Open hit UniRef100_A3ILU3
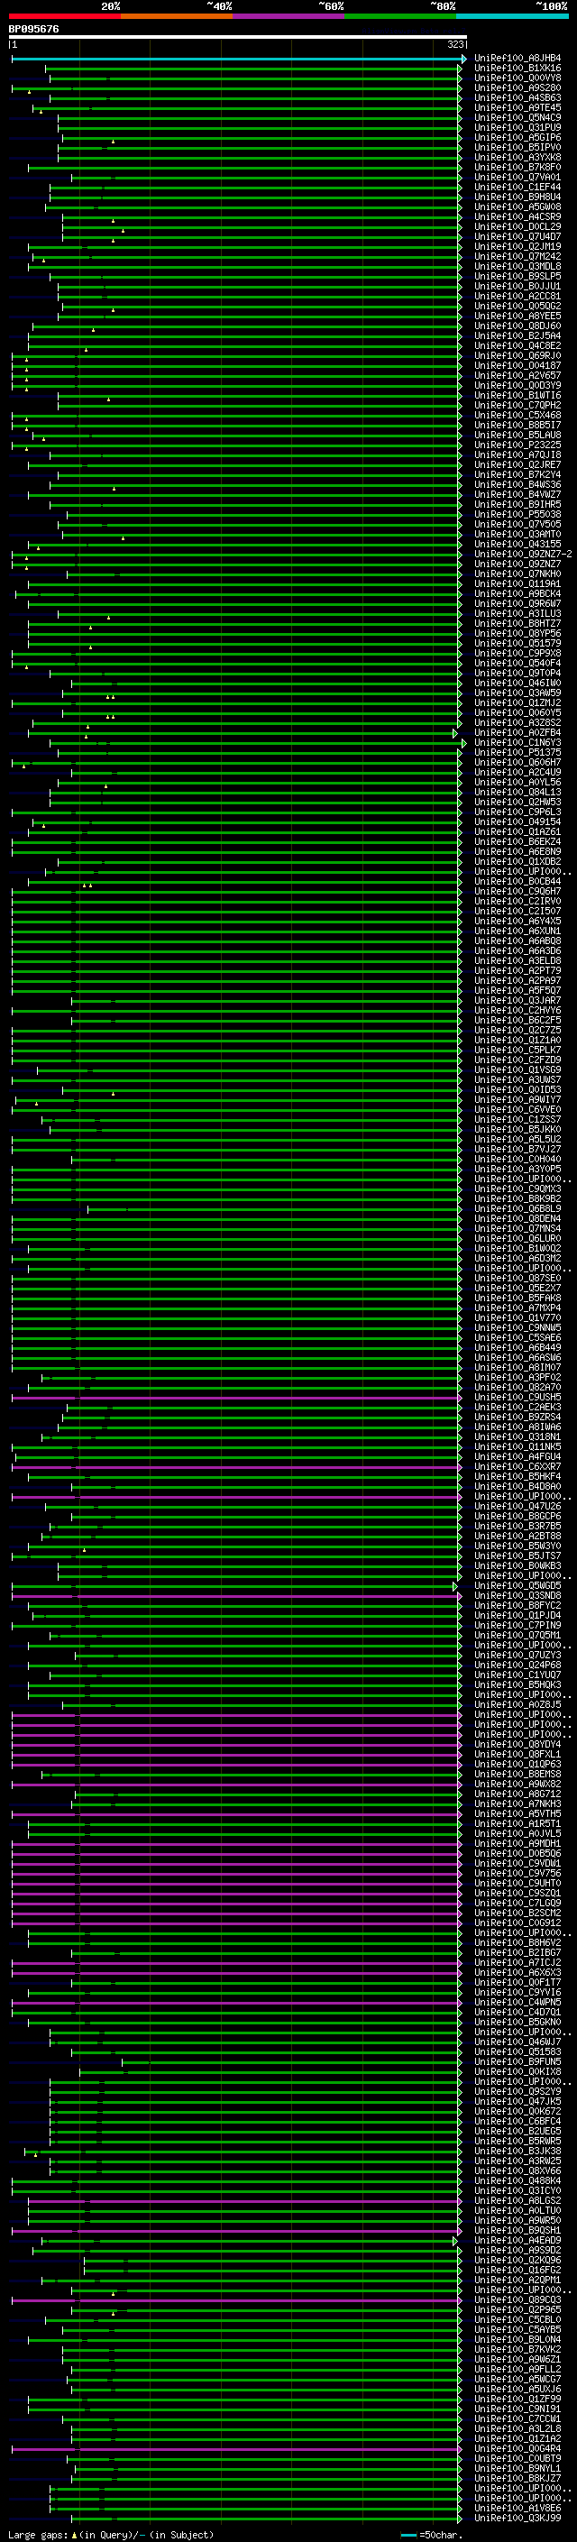 (517, 614)
